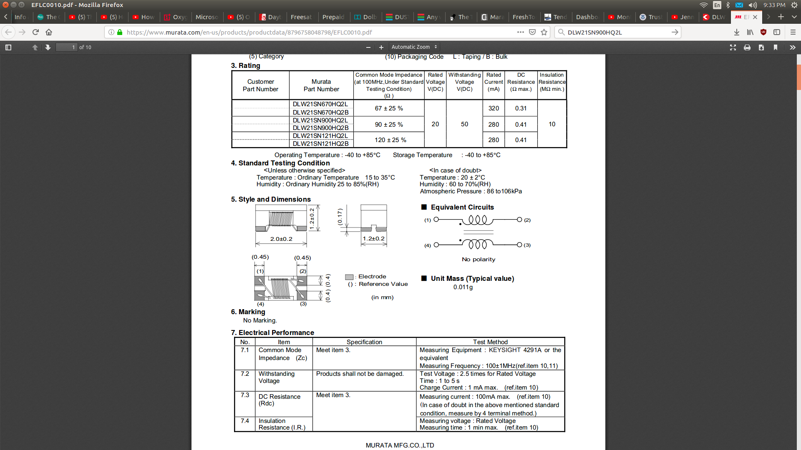Switch to the Info tab
The width and height of the screenshot is (801, 450).
20,17
